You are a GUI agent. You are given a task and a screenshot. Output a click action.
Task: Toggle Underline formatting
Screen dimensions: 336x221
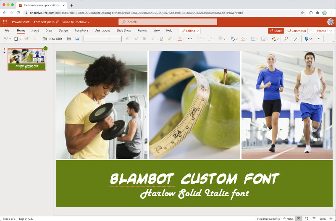click(x=161, y=39)
